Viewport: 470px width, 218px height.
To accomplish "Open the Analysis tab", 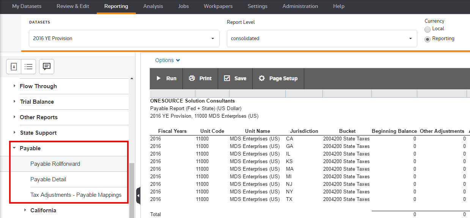I will (153, 6).
